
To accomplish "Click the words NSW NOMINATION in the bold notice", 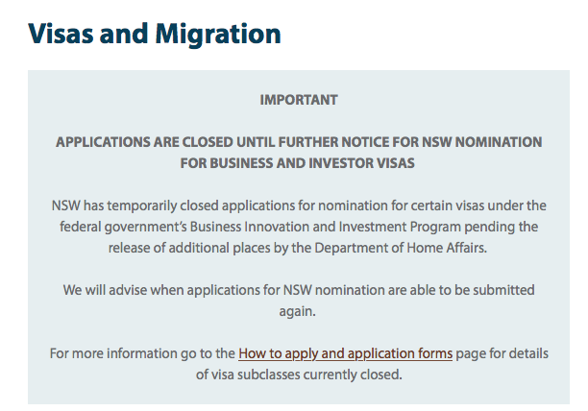I will 482,142.
